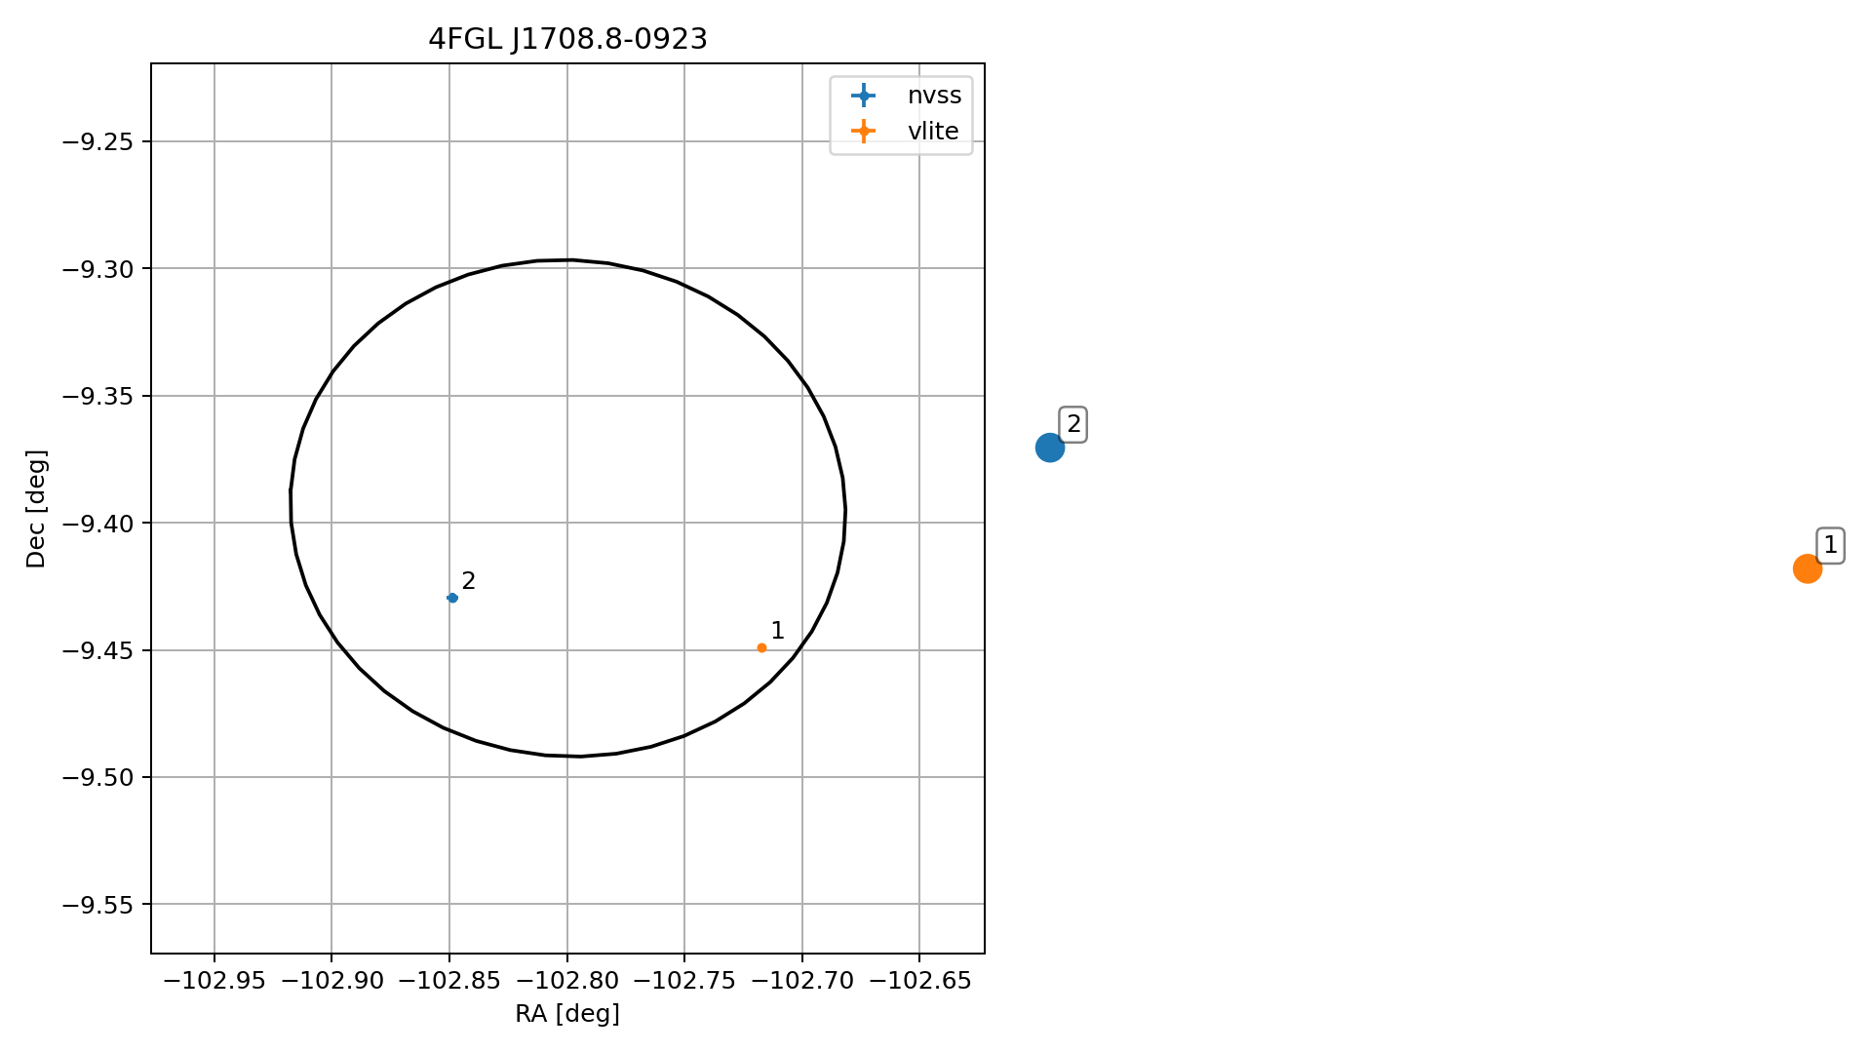Click the x-axis tick −102.85
Viewport: 1871px width, 1053px height.
tap(449, 981)
